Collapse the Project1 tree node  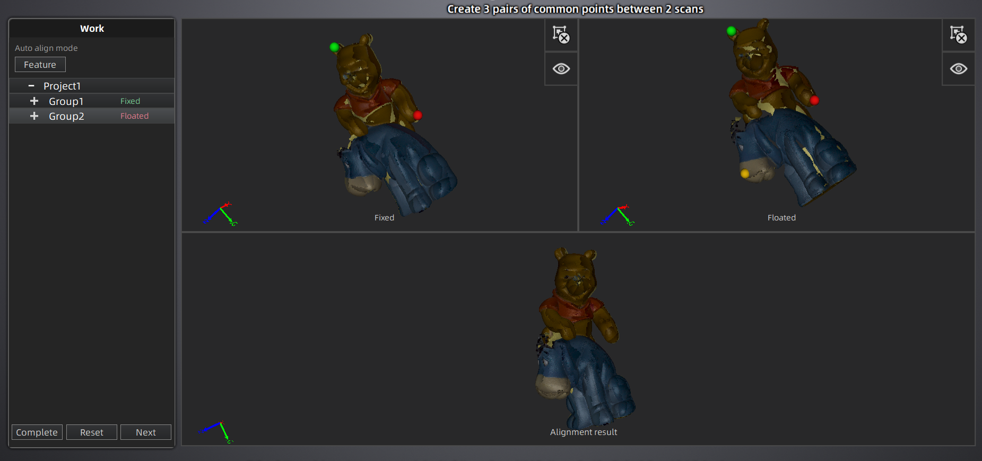coord(31,86)
